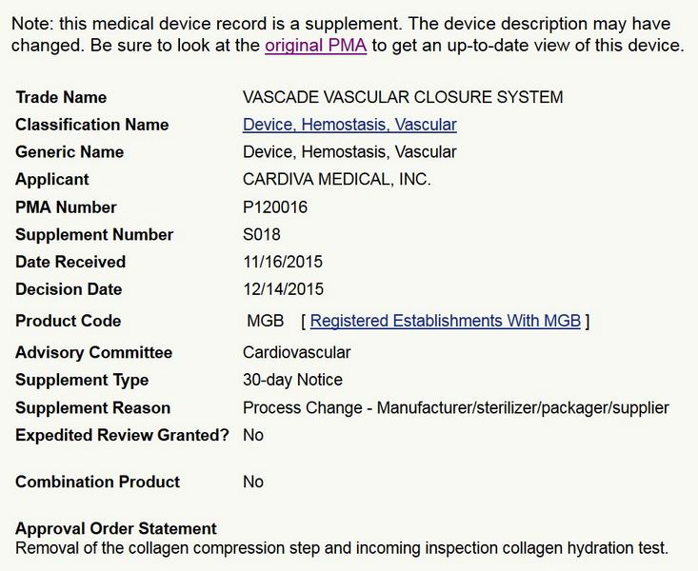Select the PMA number P120016 value

coord(275,207)
